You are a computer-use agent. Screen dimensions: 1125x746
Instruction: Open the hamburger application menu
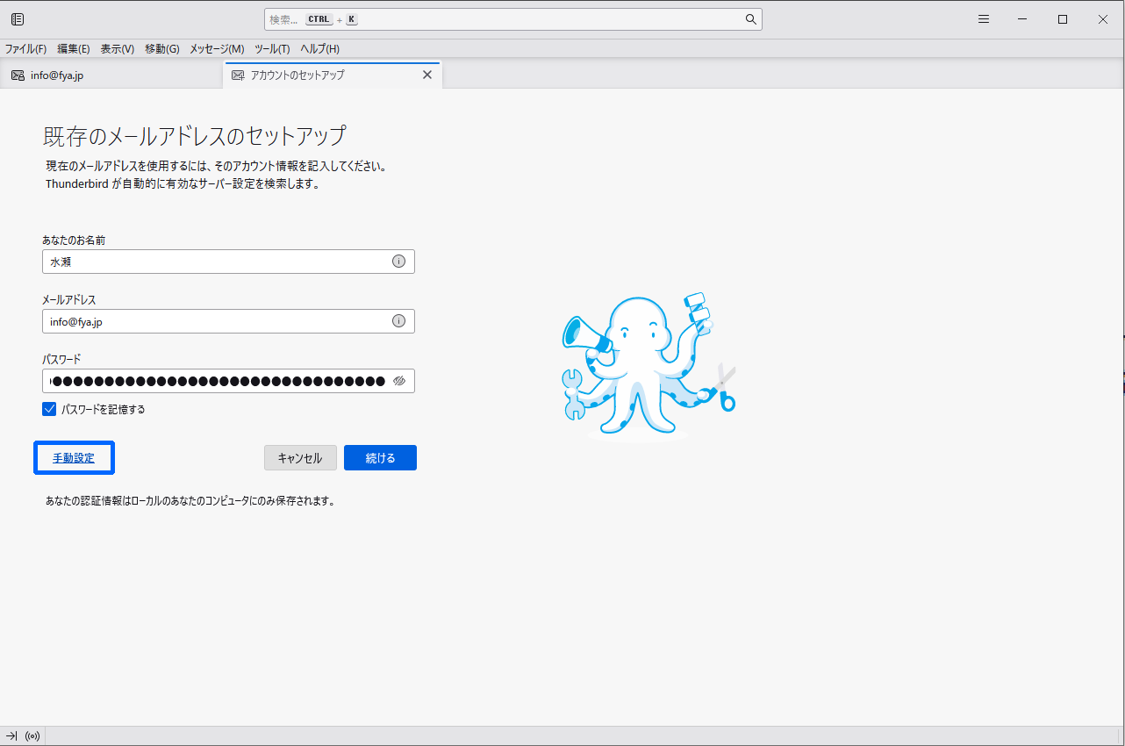click(x=984, y=19)
